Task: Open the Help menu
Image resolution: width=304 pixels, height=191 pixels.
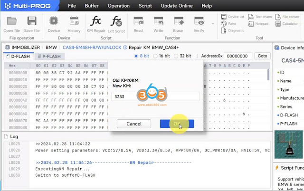Action: (x=207, y=6)
